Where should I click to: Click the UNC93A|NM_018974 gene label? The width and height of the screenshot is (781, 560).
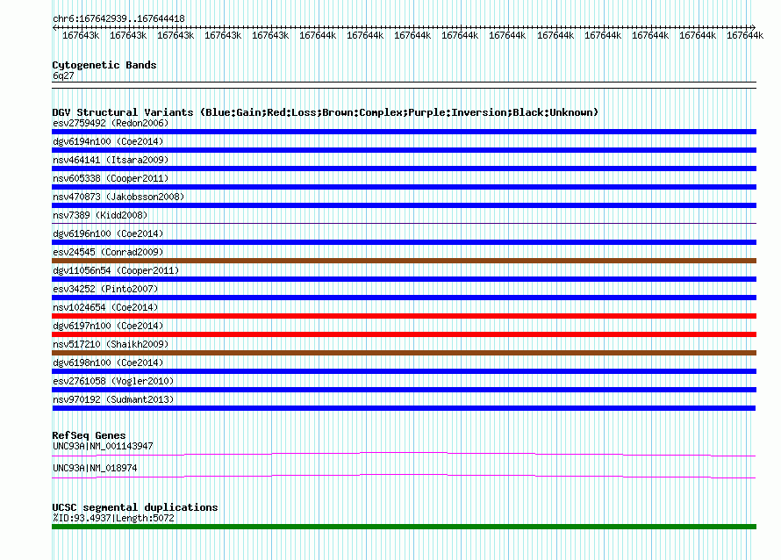click(95, 468)
